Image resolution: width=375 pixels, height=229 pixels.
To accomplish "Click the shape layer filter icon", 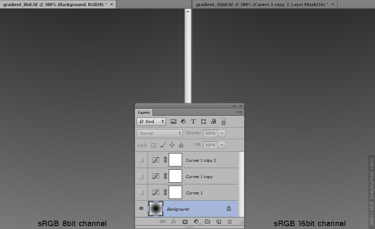I will point(203,122).
